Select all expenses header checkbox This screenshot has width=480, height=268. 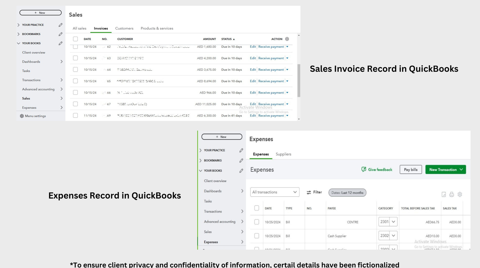point(257,208)
